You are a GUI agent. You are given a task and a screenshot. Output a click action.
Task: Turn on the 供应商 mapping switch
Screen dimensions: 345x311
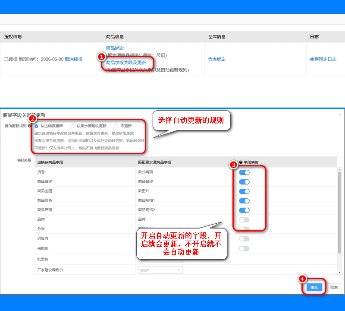(x=244, y=238)
